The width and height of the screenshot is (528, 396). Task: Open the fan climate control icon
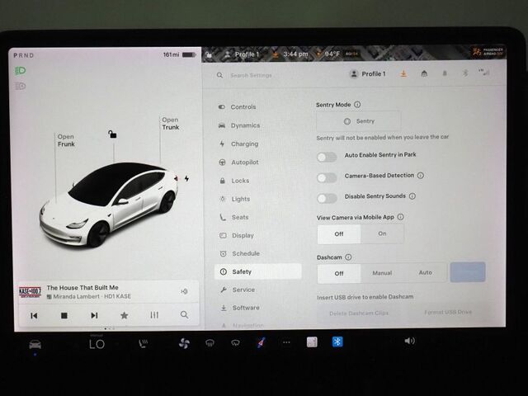click(184, 342)
